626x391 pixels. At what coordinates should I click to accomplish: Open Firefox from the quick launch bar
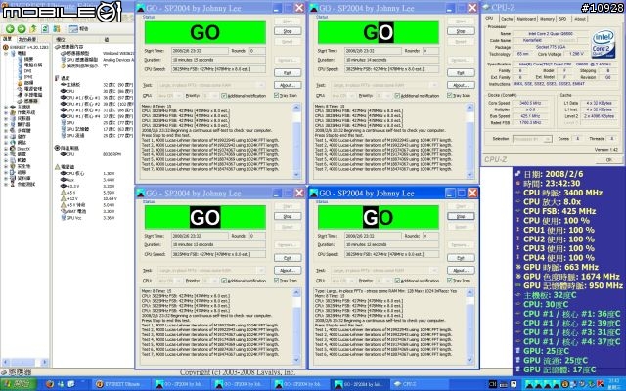tap(50, 384)
